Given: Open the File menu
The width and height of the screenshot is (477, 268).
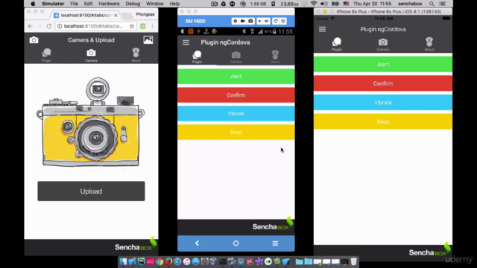Looking at the screenshot, I should 75,4.
